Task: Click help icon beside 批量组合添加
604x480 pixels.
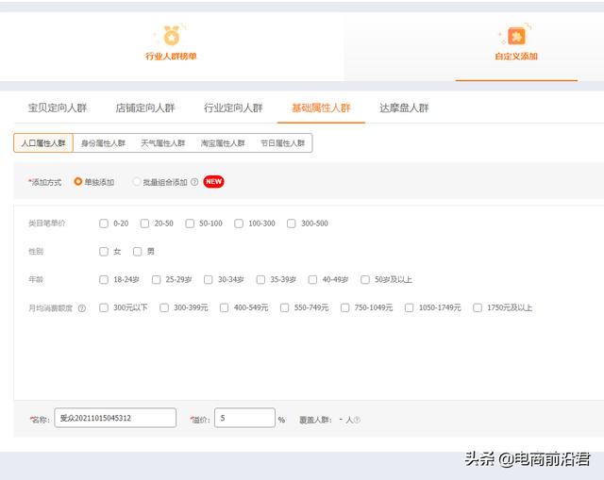Action: pos(194,182)
